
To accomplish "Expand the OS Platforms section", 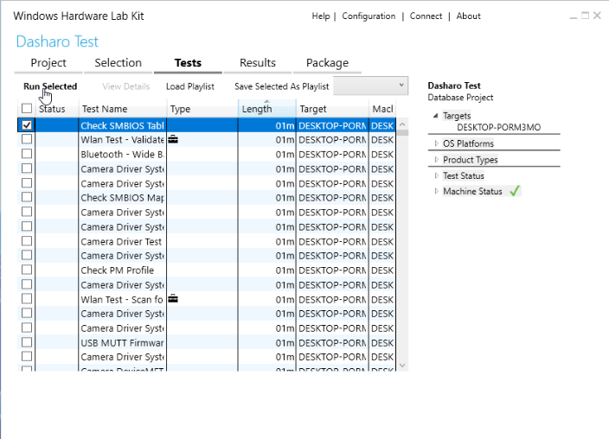I will (436, 143).
